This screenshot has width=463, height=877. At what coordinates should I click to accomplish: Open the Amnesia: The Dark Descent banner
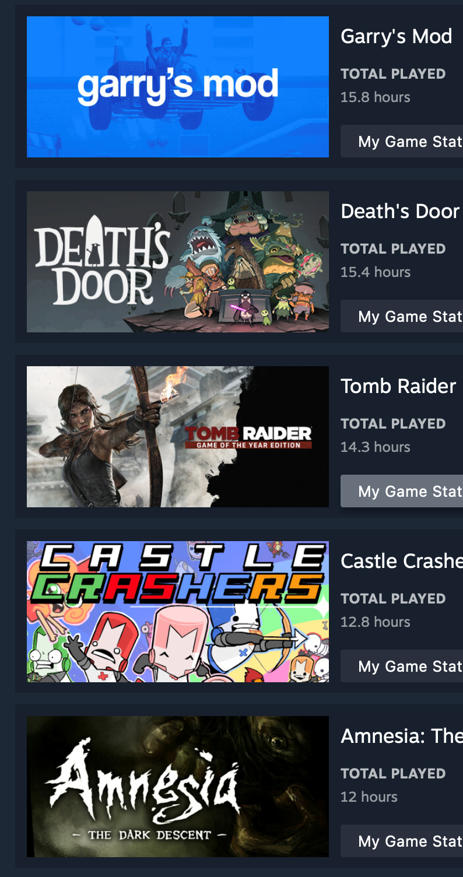(x=178, y=787)
